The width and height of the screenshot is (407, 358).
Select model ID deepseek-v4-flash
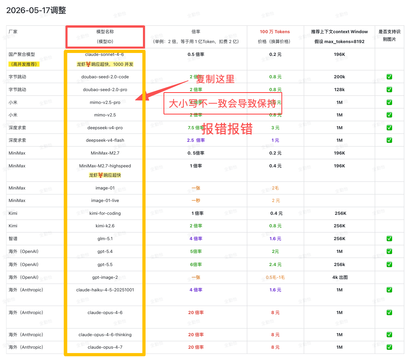point(105,140)
